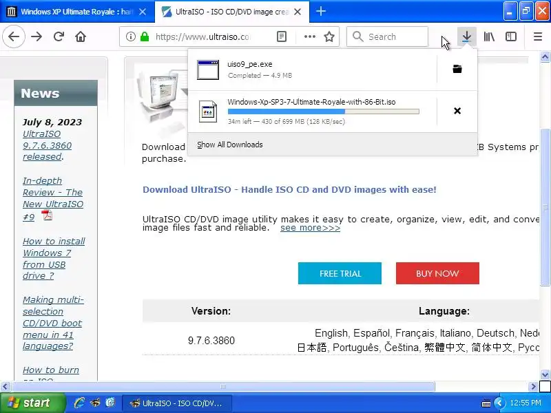Click the scroll down arrow
Image resolution: width=551 pixels, height=413 pixels.
tap(545, 374)
